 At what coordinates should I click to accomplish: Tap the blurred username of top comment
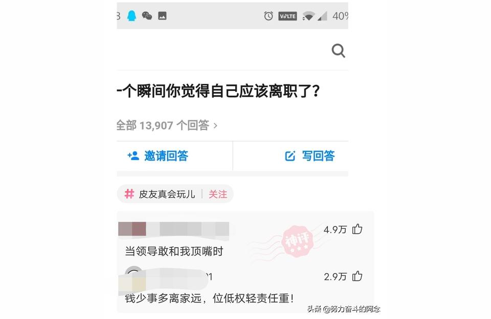pos(173,229)
